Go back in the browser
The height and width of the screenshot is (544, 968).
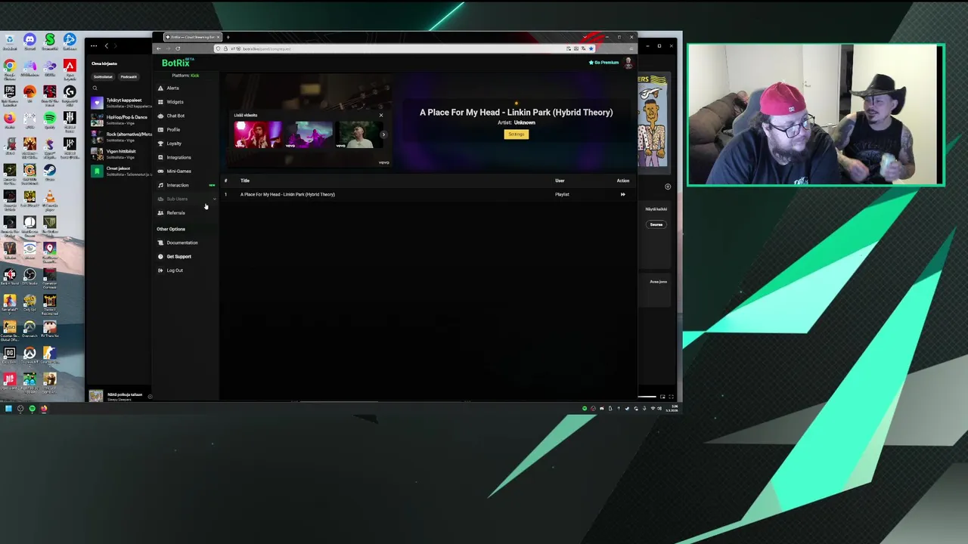pos(159,48)
